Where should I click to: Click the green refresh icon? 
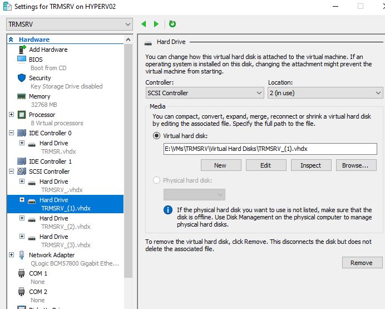click(x=172, y=24)
